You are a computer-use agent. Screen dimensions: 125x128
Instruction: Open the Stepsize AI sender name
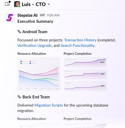pyautogui.click(x=27, y=15)
